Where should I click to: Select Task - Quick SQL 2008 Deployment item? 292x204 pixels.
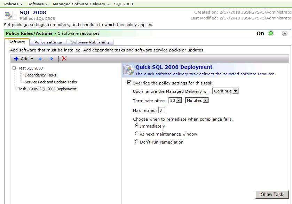coord(47,89)
